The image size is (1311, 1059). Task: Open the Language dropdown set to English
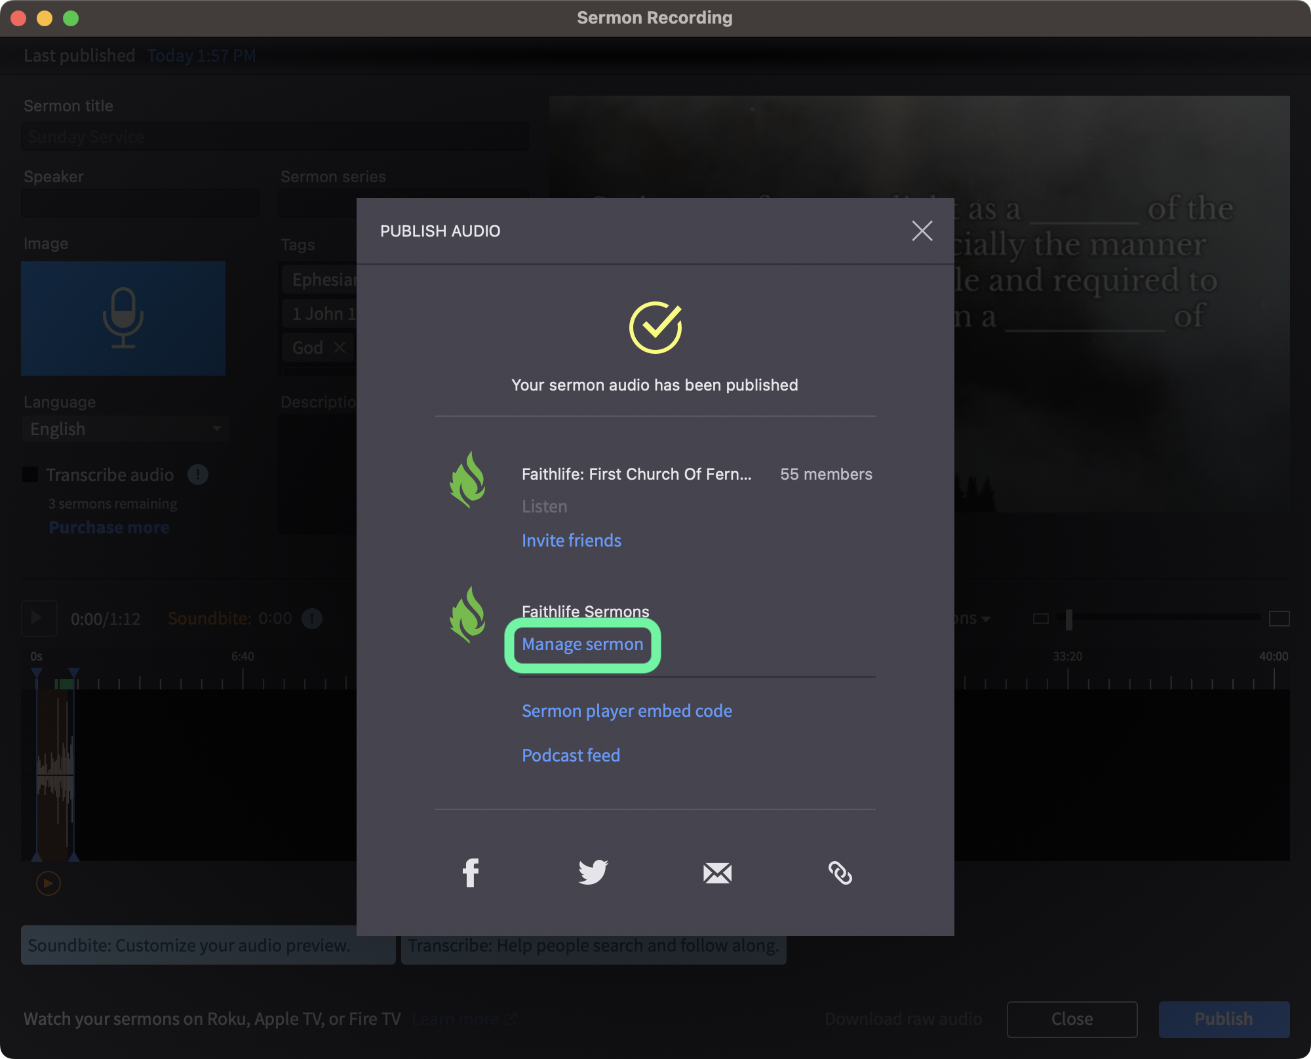pyautogui.click(x=125, y=429)
